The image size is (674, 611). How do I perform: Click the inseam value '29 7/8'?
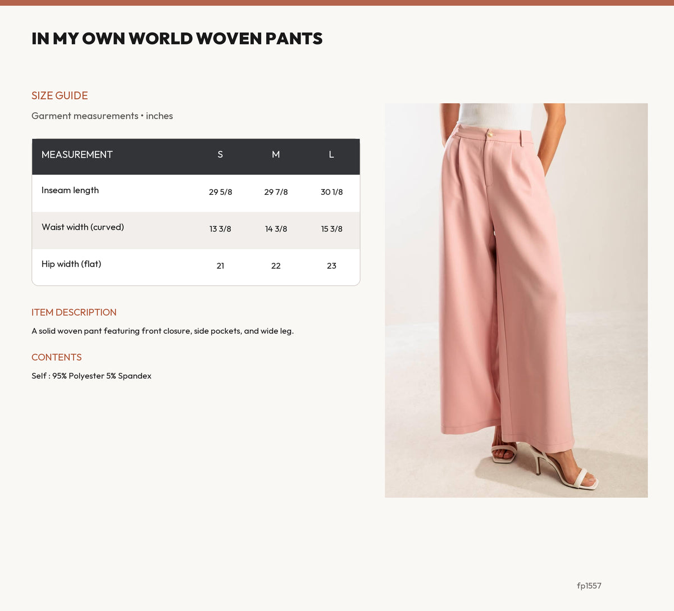tap(276, 192)
